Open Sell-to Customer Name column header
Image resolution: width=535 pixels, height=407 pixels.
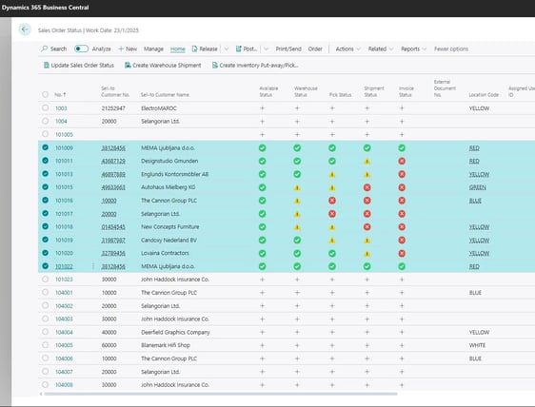pos(165,95)
